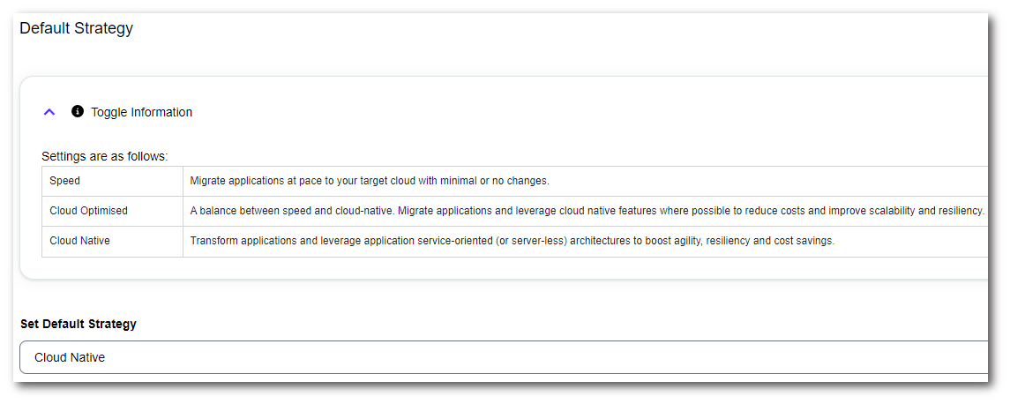This screenshot has width=1010, height=404.
Task: Click the selected Cloud Native dropdown value
Action: tap(70, 357)
